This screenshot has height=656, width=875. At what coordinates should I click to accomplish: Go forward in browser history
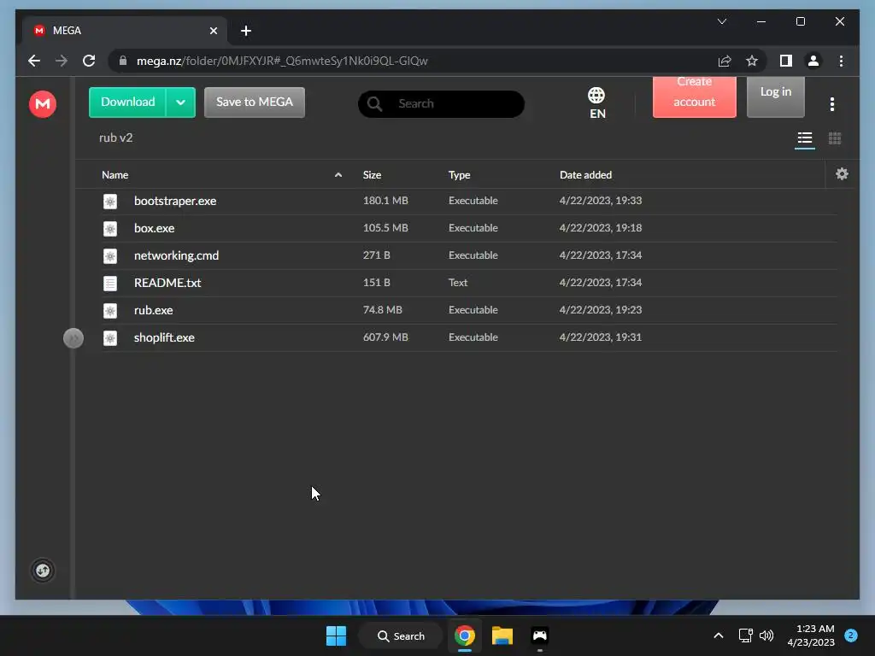pos(62,61)
